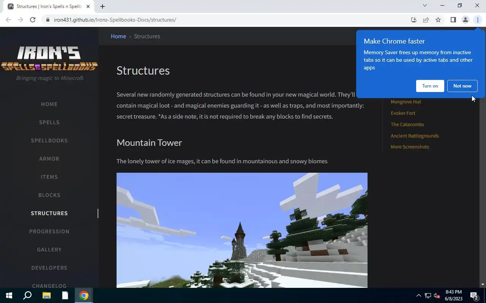Open BLOCKS in the sidebar

49,195
